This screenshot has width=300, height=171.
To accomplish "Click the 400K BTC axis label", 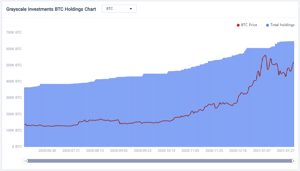I will (x=14, y=81).
